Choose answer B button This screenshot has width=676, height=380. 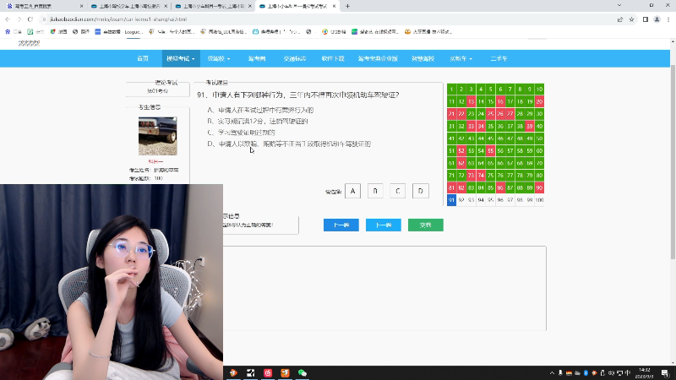tap(375, 191)
